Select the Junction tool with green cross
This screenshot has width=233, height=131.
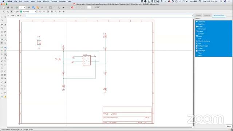coord(2,51)
